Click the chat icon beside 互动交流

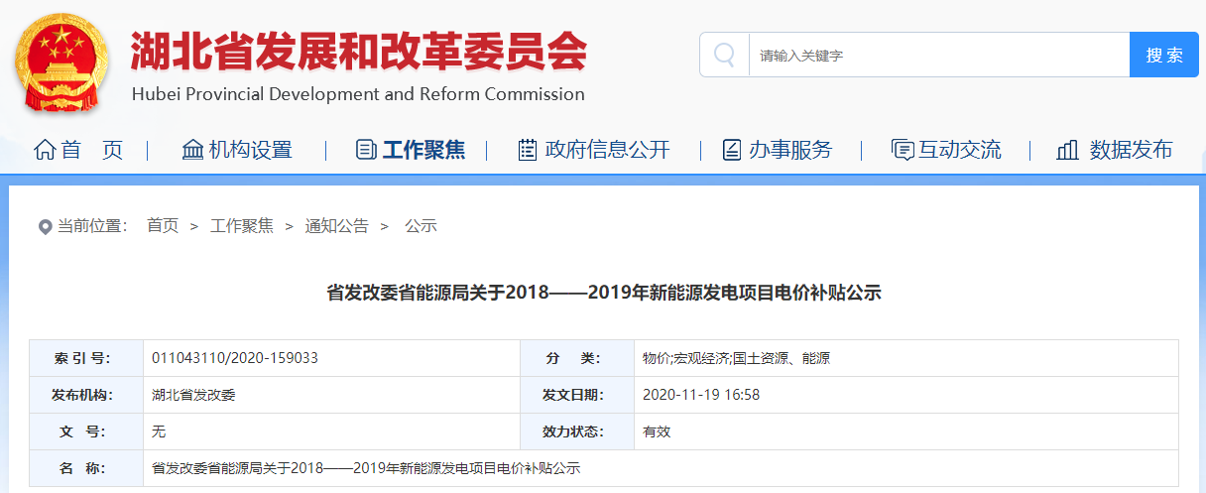pyautogui.click(x=903, y=150)
